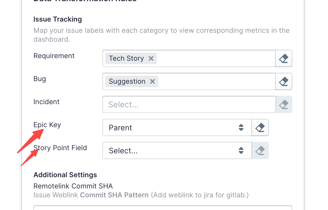The width and height of the screenshot is (328, 210).
Task: Select the Tech Story tag text
Action: click(x=126, y=58)
